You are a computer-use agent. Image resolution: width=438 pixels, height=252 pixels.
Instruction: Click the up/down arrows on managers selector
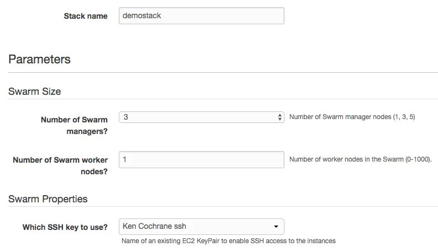[x=279, y=117]
